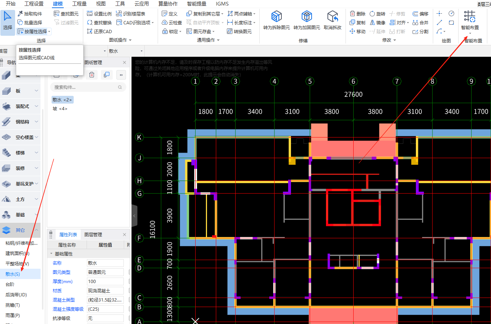
Task: Expand the 钢结构 category
Action: pos(36,122)
